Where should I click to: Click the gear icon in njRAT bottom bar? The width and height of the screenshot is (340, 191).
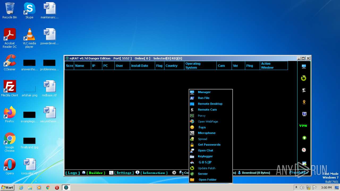tap(174, 173)
